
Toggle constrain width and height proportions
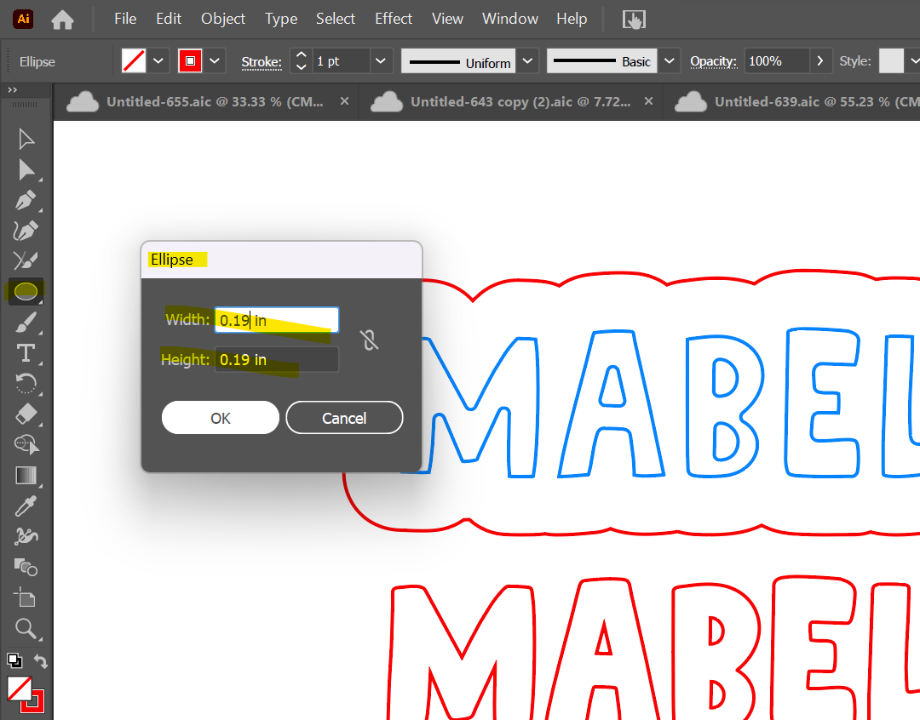[x=369, y=340]
